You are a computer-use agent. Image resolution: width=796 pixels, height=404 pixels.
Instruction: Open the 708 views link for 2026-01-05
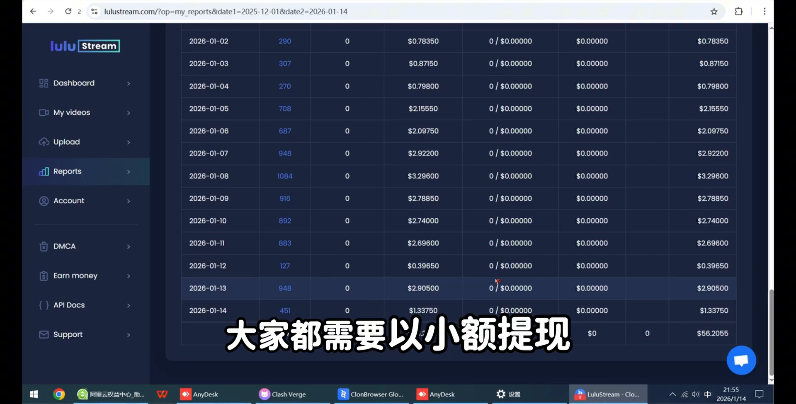285,109
